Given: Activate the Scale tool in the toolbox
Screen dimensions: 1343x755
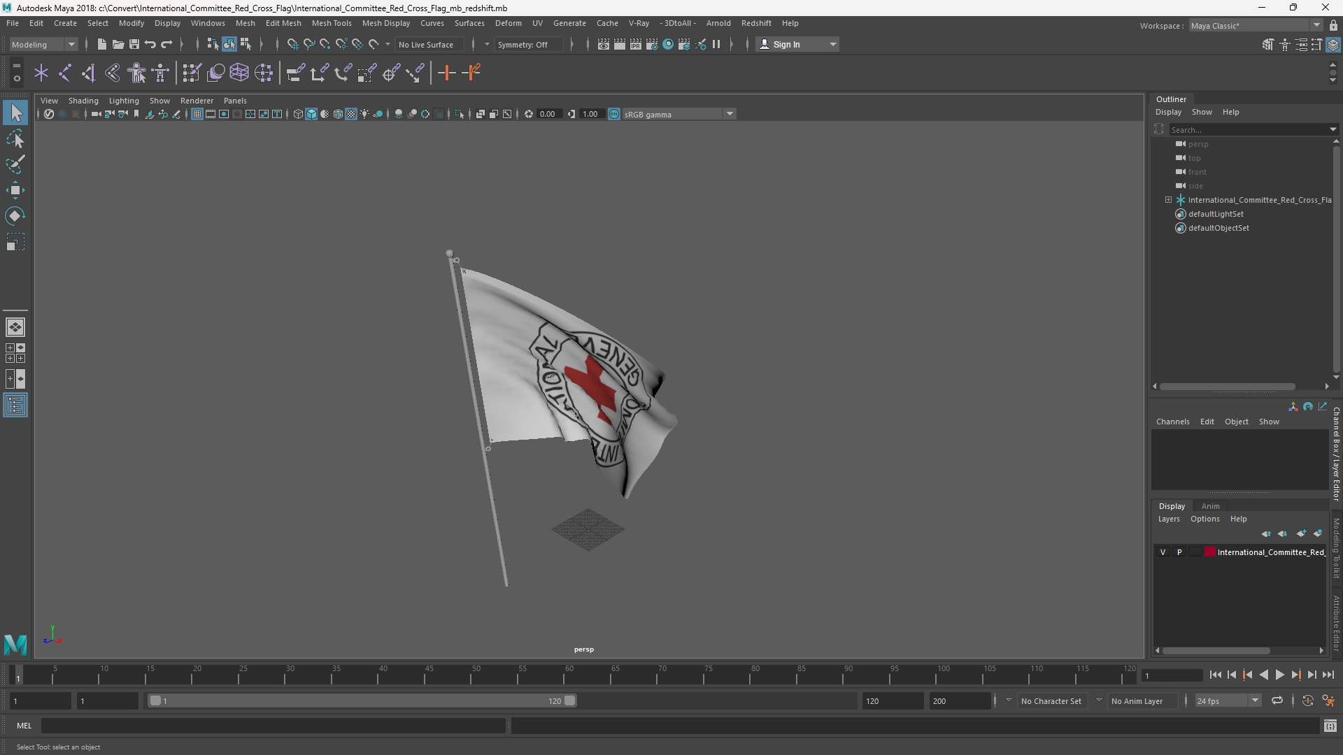Looking at the screenshot, I should [x=15, y=242].
